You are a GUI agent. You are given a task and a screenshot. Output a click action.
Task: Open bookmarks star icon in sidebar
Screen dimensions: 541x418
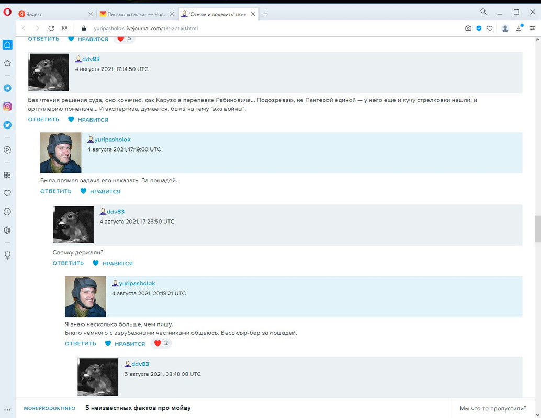[7, 63]
